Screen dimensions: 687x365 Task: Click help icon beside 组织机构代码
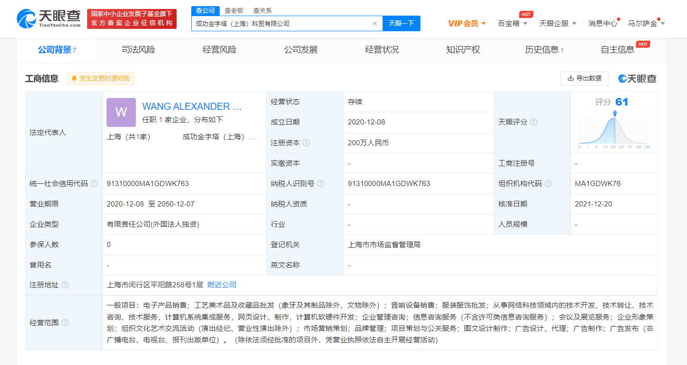pyautogui.click(x=548, y=184)
